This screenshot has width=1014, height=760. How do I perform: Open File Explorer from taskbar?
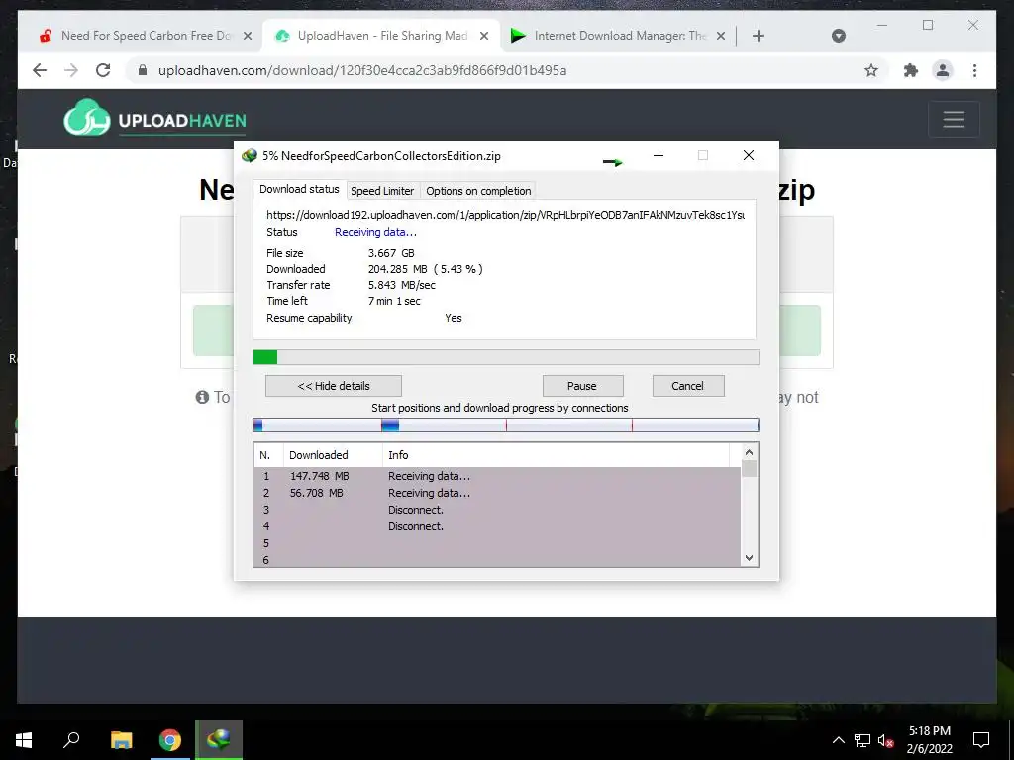coord(121,740)
